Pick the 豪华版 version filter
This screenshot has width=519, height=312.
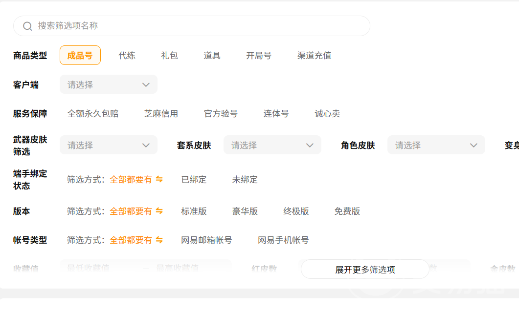pos(245,211)
